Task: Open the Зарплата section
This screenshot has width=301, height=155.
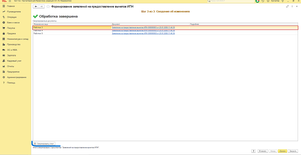Action: coord(11,55)
